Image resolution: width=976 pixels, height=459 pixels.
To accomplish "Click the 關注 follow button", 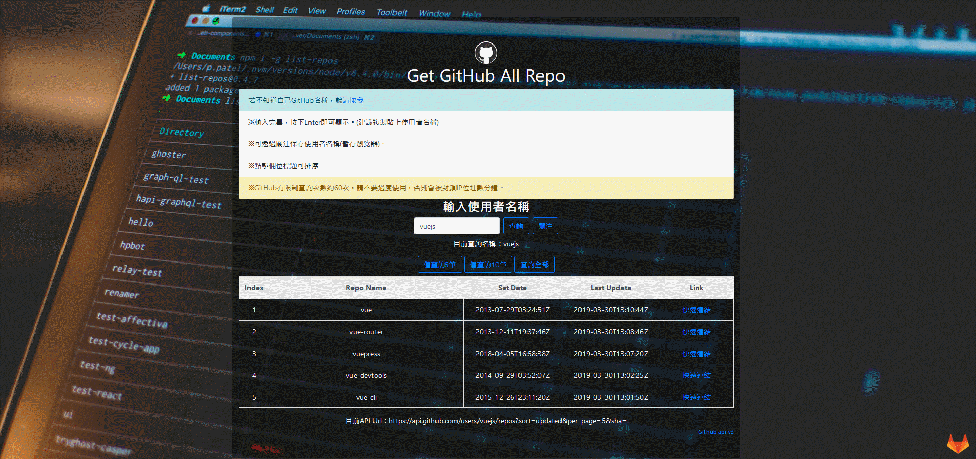I will 546,226.
